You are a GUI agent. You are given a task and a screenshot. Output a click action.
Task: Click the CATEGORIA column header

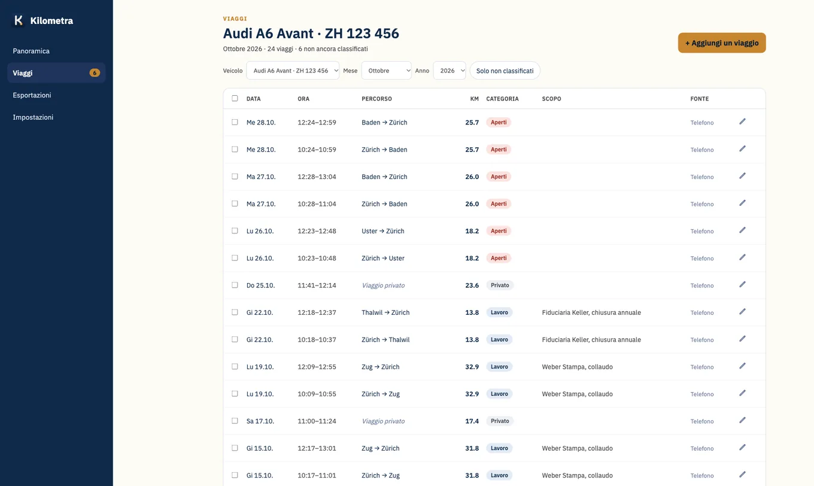click(x=502, y=99)
